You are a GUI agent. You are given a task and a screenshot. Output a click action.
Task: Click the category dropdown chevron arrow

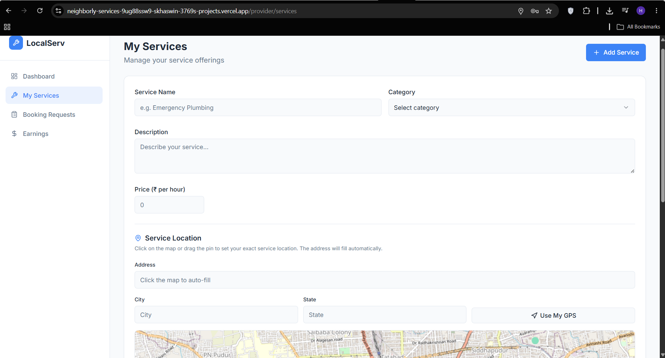coord(626,107)
